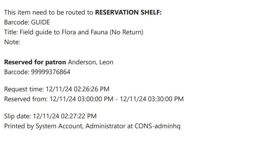Click the bold RESERVATION SHELF text
Screen dimensions: 265x141
click(128, 13)
